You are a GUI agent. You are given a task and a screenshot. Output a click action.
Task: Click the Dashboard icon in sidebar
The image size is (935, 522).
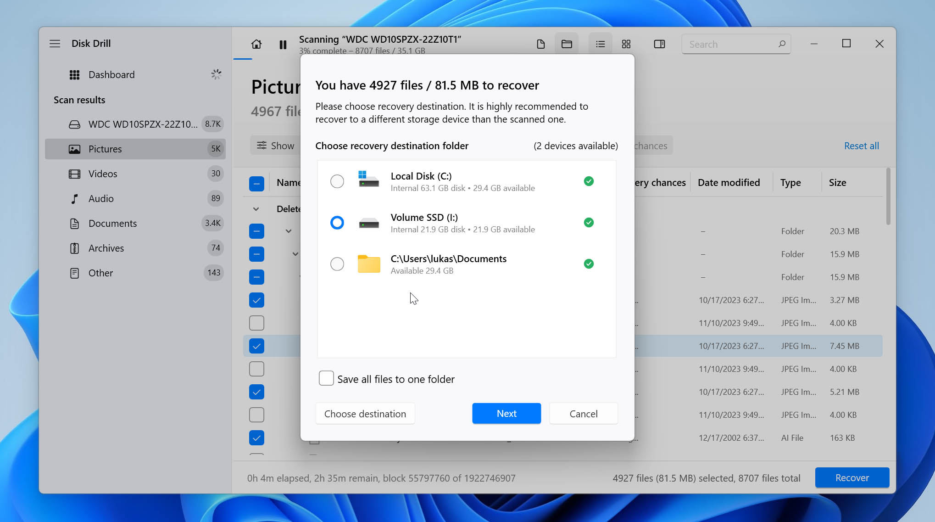click(74, 74)
